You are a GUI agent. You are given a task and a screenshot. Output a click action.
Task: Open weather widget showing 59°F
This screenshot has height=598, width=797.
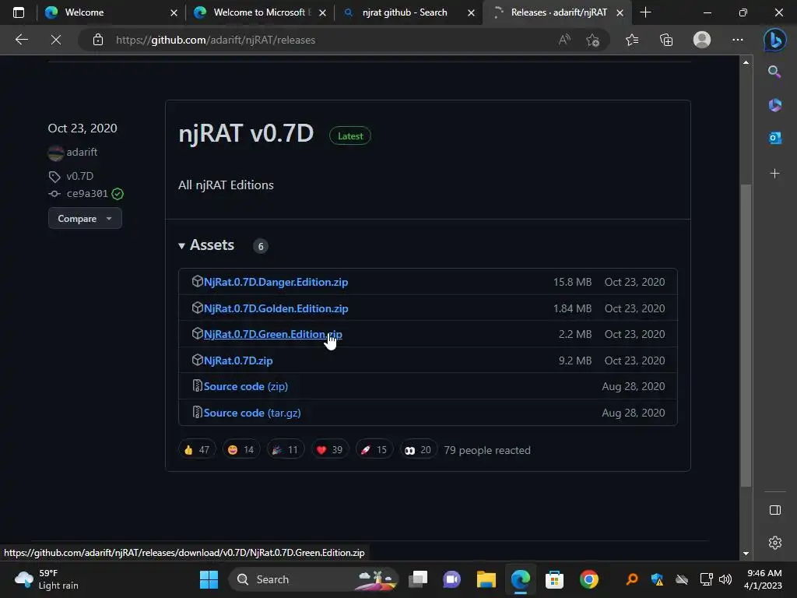point(47,579)
